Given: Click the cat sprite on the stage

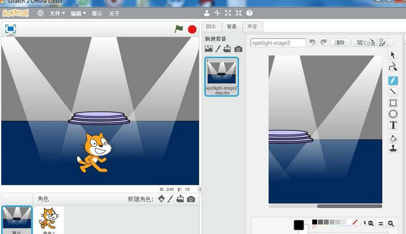Looking at the screenshot, I should pyautogui.click(x=94, y=152).
